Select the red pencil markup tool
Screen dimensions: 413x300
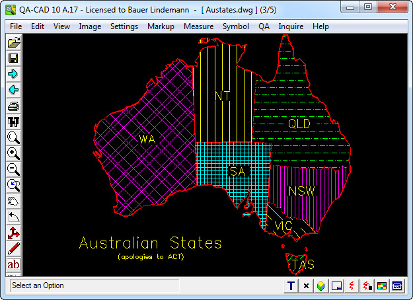click(x=14, y=249)
